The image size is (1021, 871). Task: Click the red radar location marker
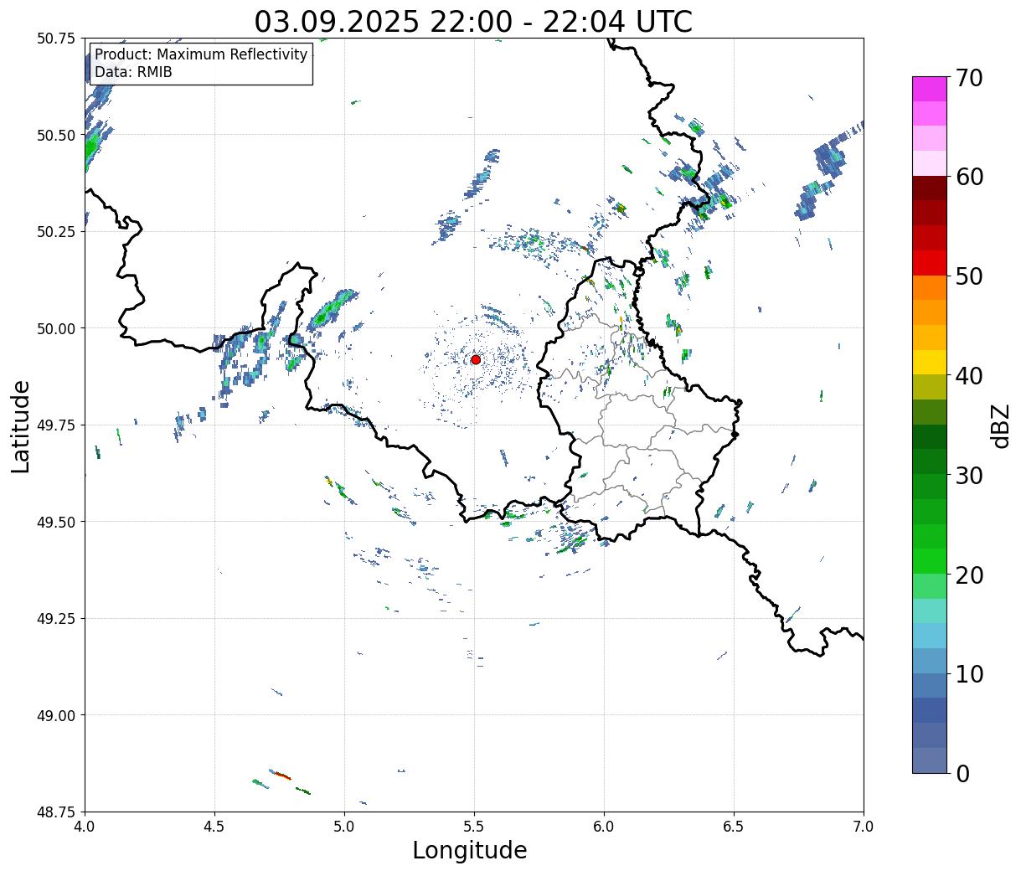coord(475,359)
